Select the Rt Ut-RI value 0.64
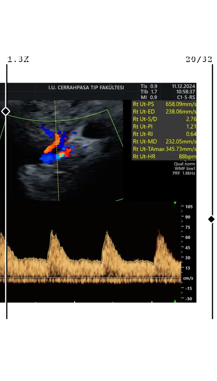The height and width of the screenshot is (381, 217). (191, 134)
